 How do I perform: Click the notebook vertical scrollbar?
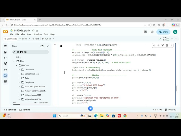point(177,88)
